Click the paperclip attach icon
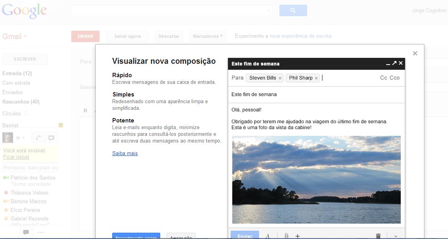 286,236
